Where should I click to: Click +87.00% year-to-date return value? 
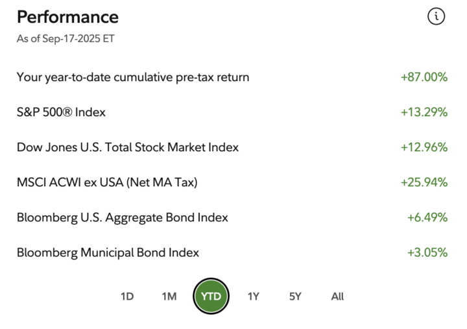pyautogui.click(x=424, y=77)
